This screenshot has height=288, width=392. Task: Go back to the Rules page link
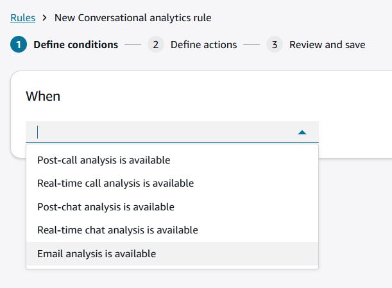coord(23,17)
